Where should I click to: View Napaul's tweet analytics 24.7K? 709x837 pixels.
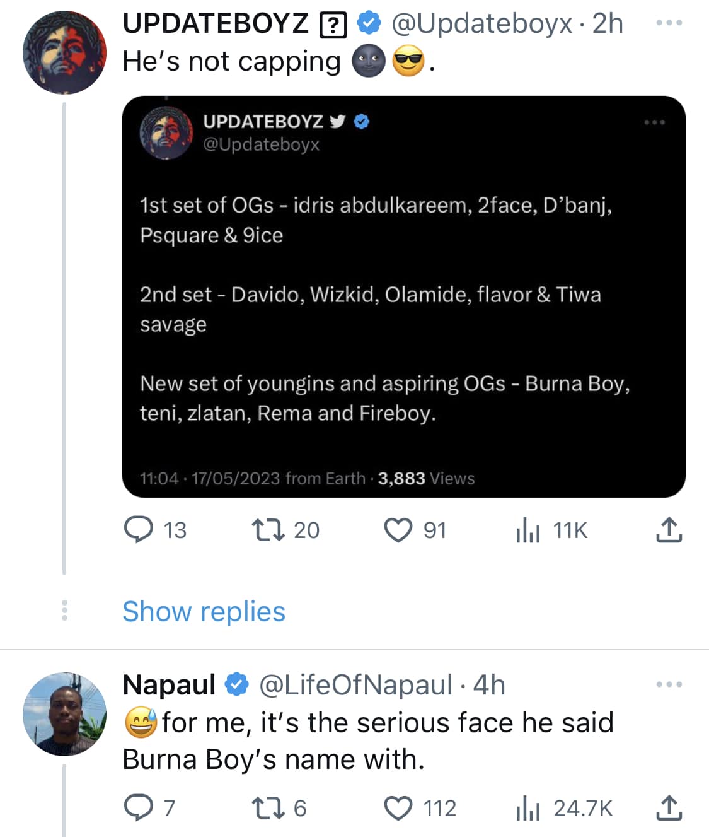pyautogui.click(x=528, y=808)
